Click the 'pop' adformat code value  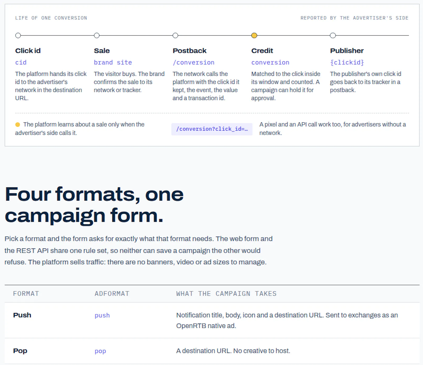(100, 351)
